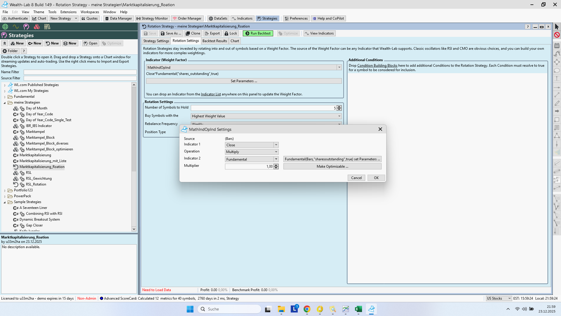Click the red building blocks panel icon
Image resolution: width=561 pixels, height=316 pixels.
(x=37, y=27)
